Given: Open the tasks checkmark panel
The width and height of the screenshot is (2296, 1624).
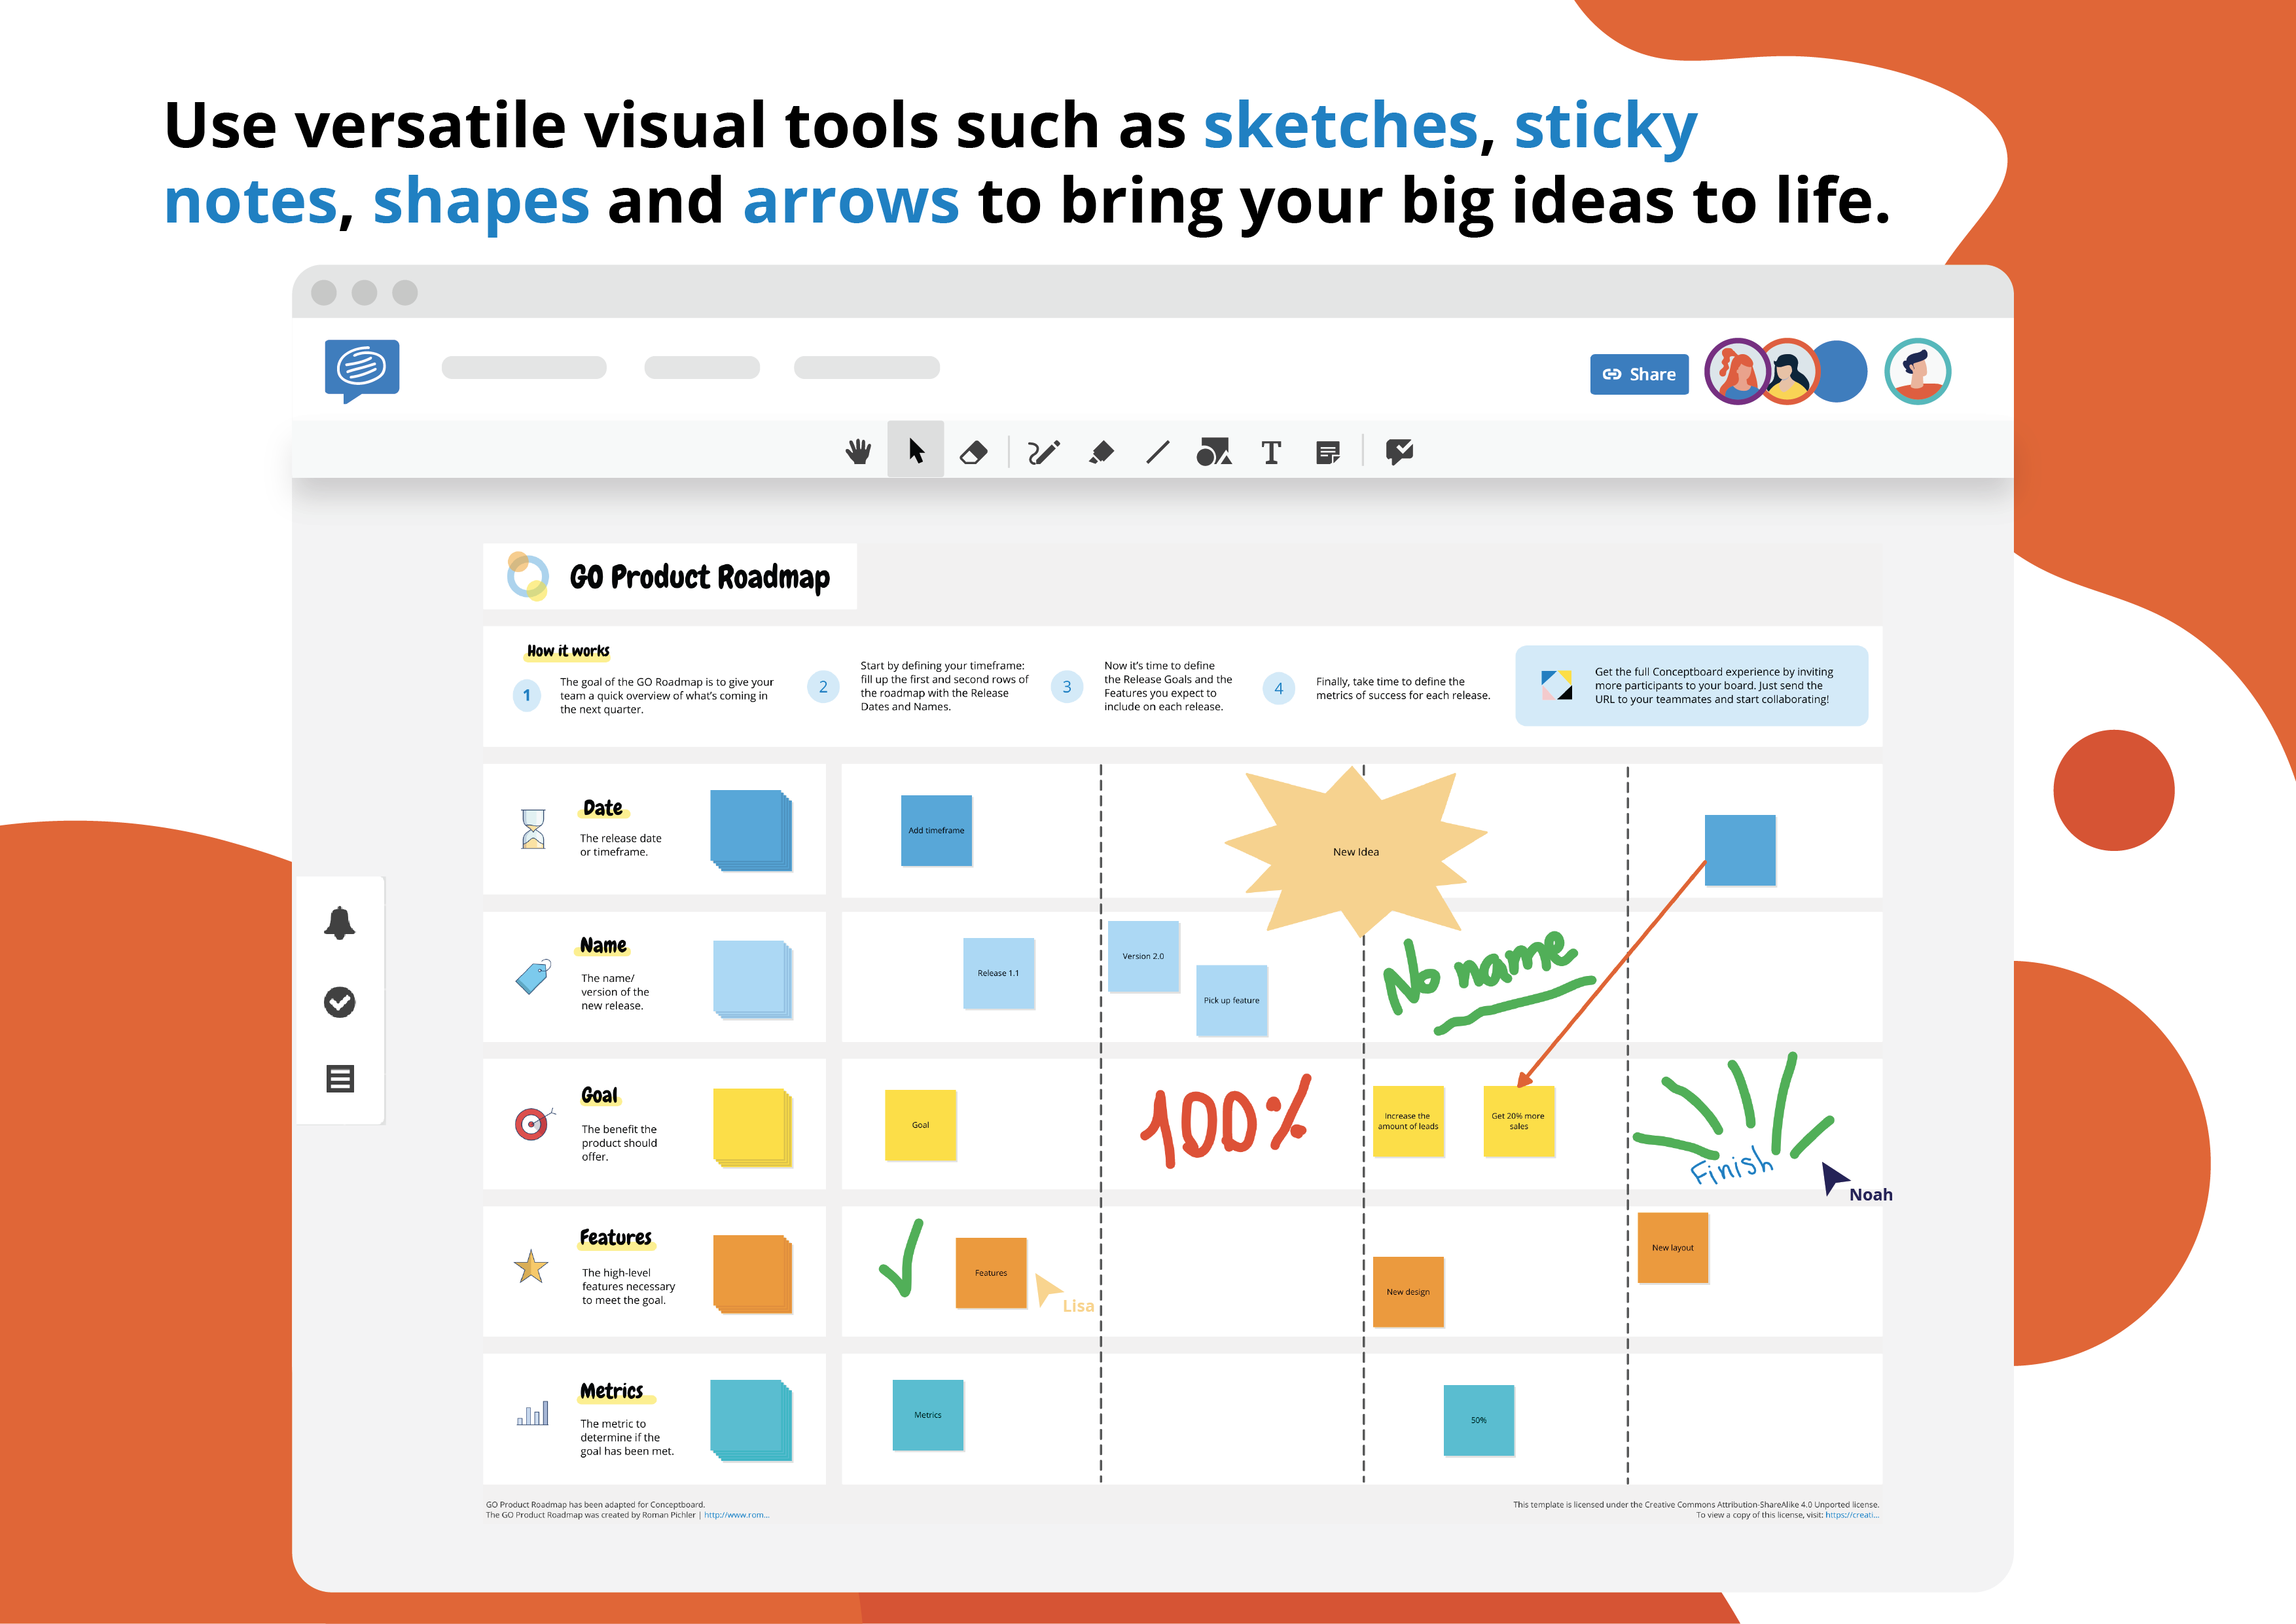Looking at the screenshot, I should [340, 1002].
